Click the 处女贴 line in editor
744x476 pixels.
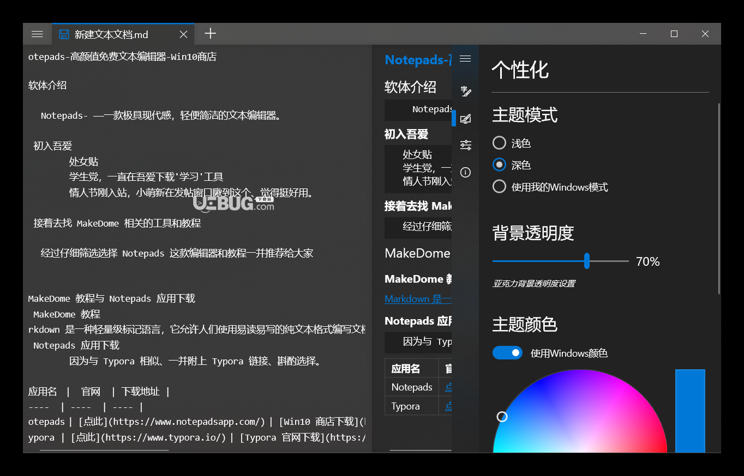[x=83, y=161]
